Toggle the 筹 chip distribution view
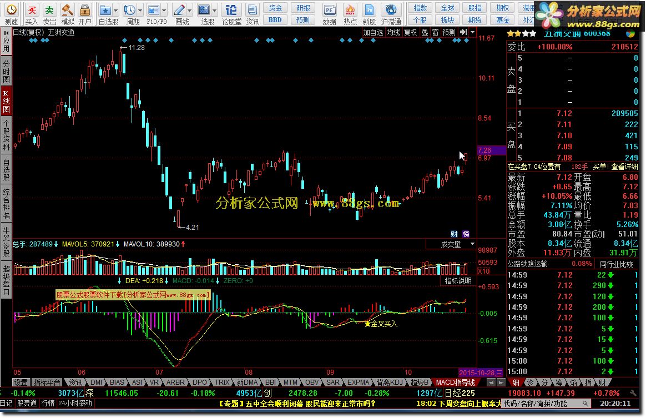This screenshot has width=646, height=418. (559, 382)
